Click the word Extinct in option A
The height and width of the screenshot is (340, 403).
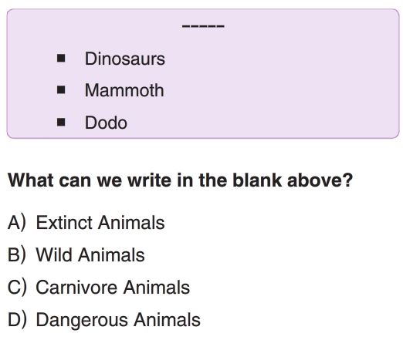[65, 223]
